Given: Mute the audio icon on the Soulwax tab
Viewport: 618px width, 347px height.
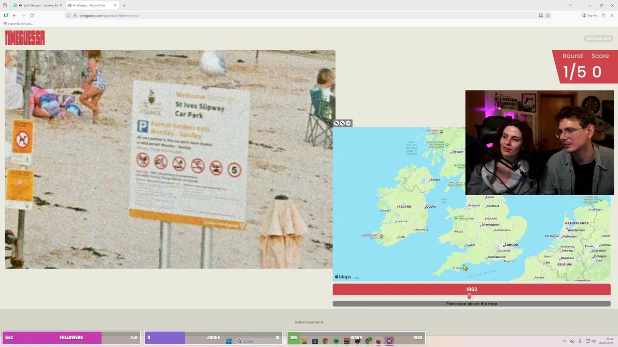Looking at the screenshot, I should click(20, 5).
